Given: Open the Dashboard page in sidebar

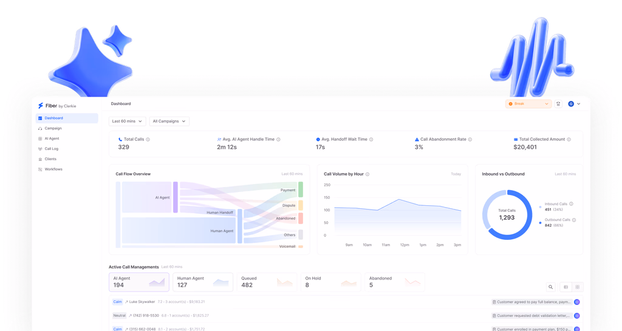Looking at the screenshot, I should point(67,118).
